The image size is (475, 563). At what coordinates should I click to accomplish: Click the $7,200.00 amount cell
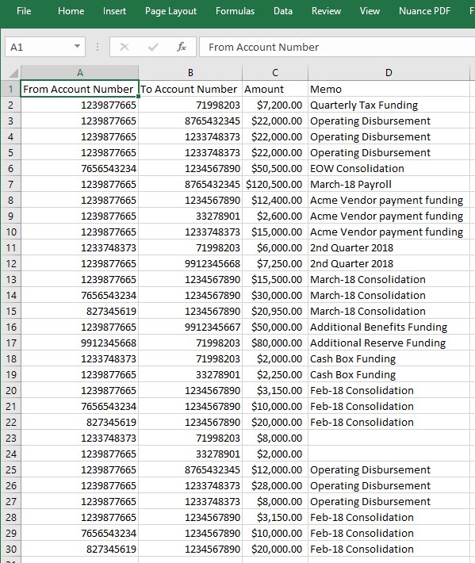coord(275,105)
